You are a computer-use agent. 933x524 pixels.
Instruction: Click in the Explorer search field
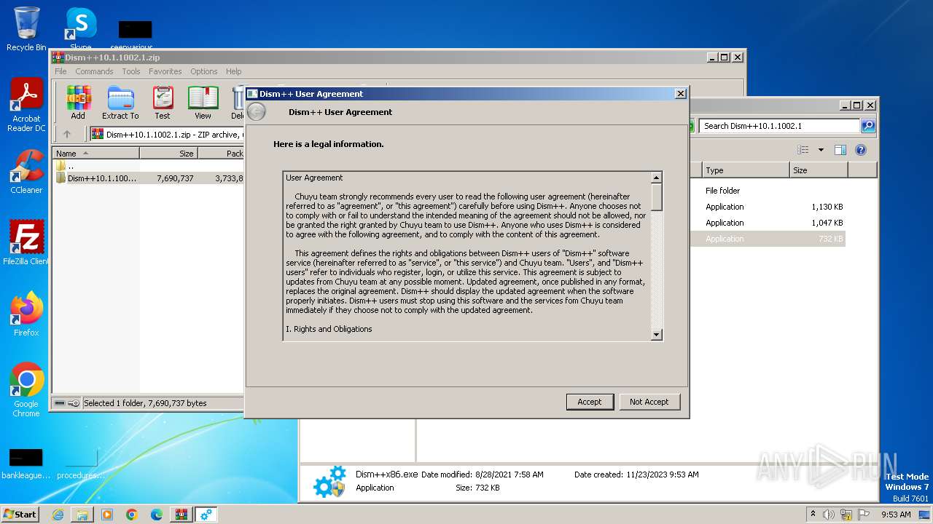point(779,126)
